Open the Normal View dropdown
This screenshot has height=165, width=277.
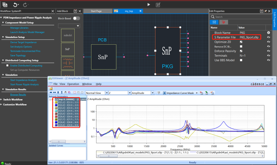coord(106,93)
